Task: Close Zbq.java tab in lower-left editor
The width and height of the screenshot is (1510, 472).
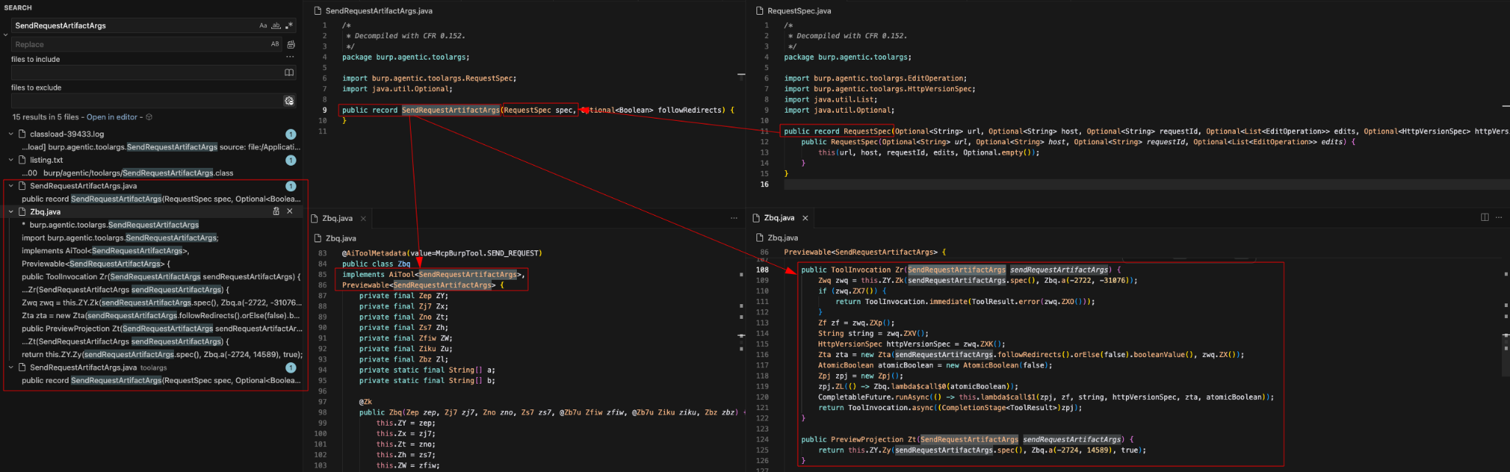Action: [363, 219]
